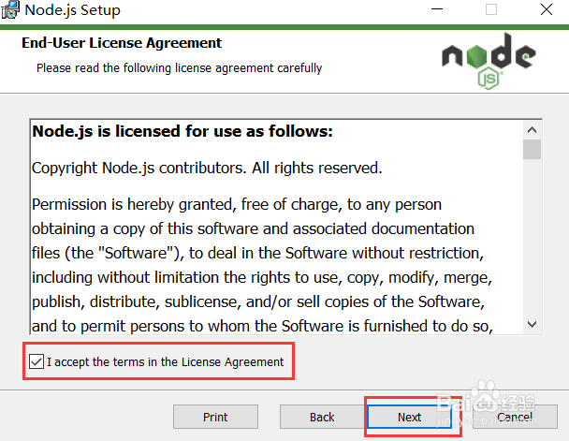This screenshot has height=441, width=569.
Task: Proceed with the Next button
Action: 409,417
